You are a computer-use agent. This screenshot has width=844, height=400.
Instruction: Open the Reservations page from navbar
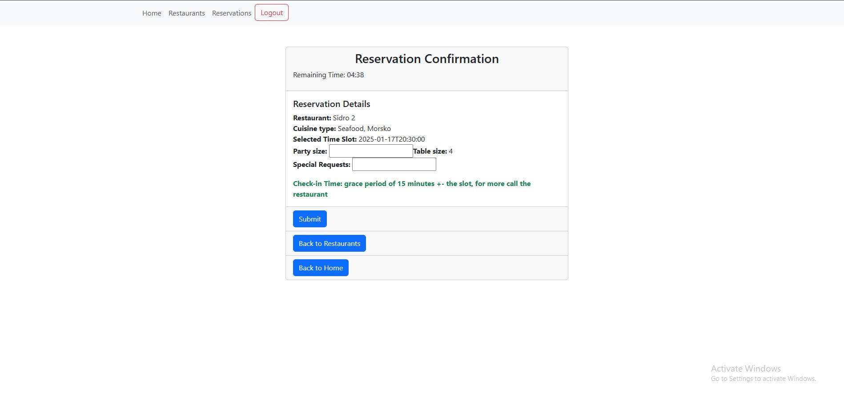(x=231, y=13)
